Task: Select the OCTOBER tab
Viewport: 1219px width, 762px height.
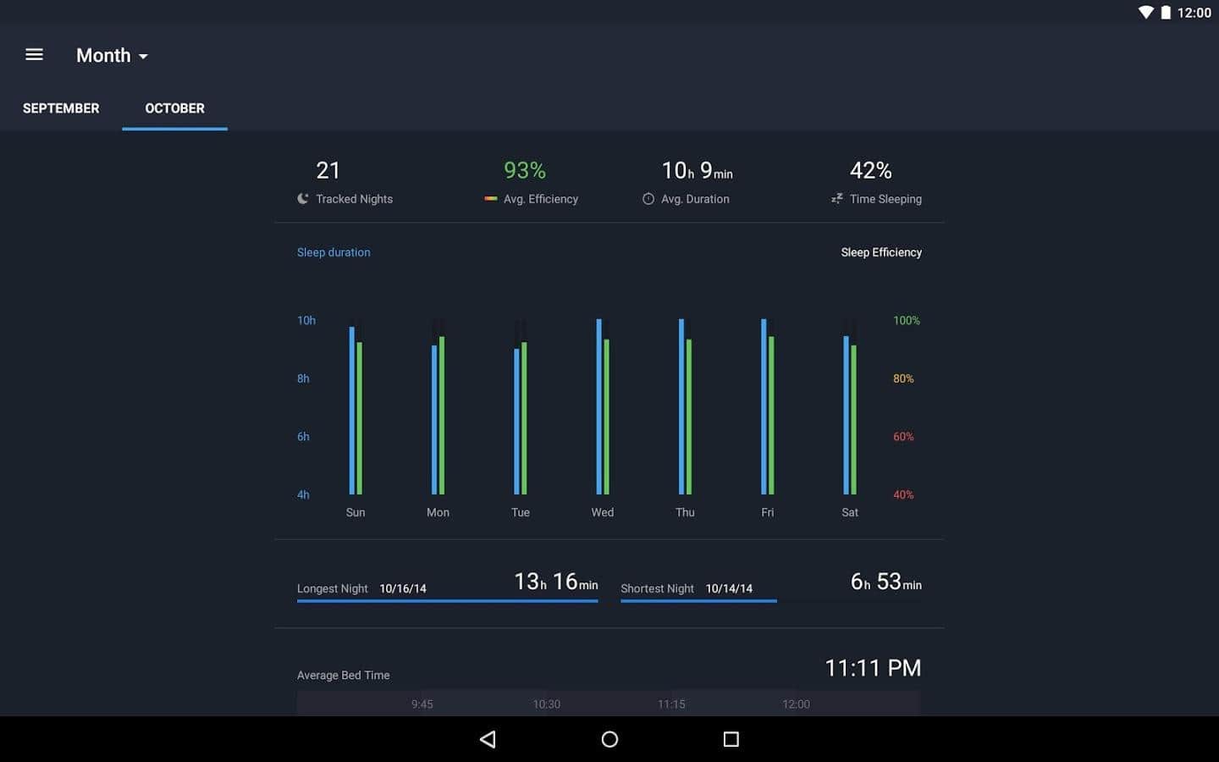Action: click(174, 108)
